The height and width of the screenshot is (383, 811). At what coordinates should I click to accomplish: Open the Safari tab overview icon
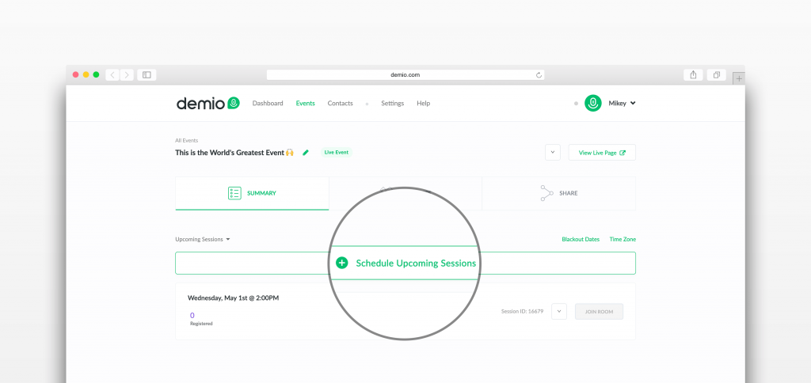pyautogui.click(x=716, y=74)
